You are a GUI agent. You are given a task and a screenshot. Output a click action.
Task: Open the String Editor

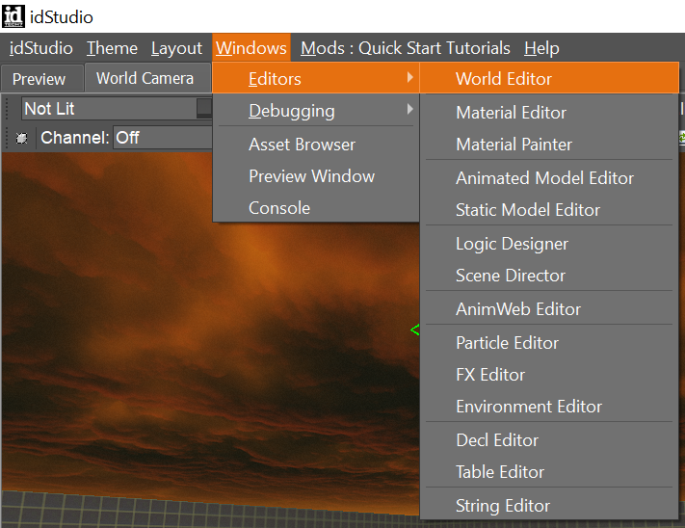click(x=549, y=506)
